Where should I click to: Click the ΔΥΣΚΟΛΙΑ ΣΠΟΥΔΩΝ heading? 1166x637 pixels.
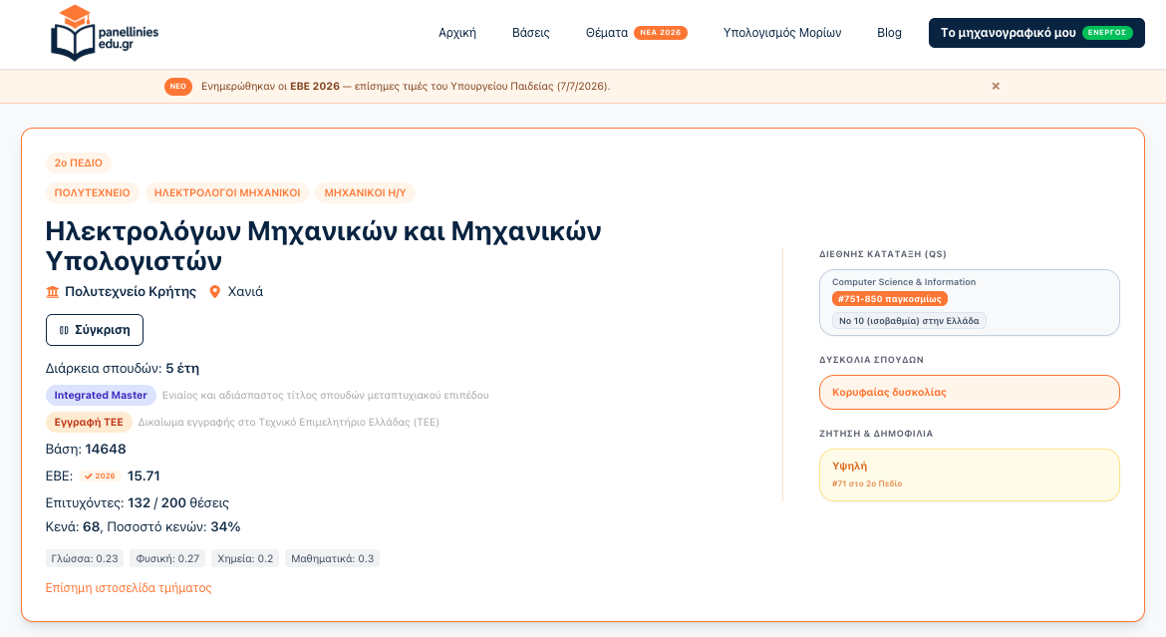click(872, 360)
